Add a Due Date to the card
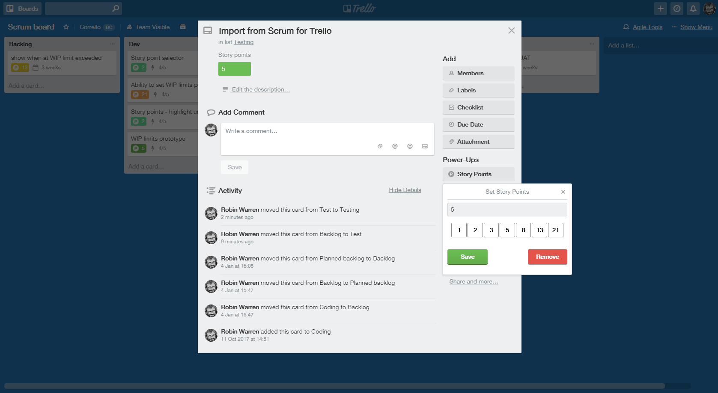The width and height of the screenshot is (718, 393). pos(478,124)
